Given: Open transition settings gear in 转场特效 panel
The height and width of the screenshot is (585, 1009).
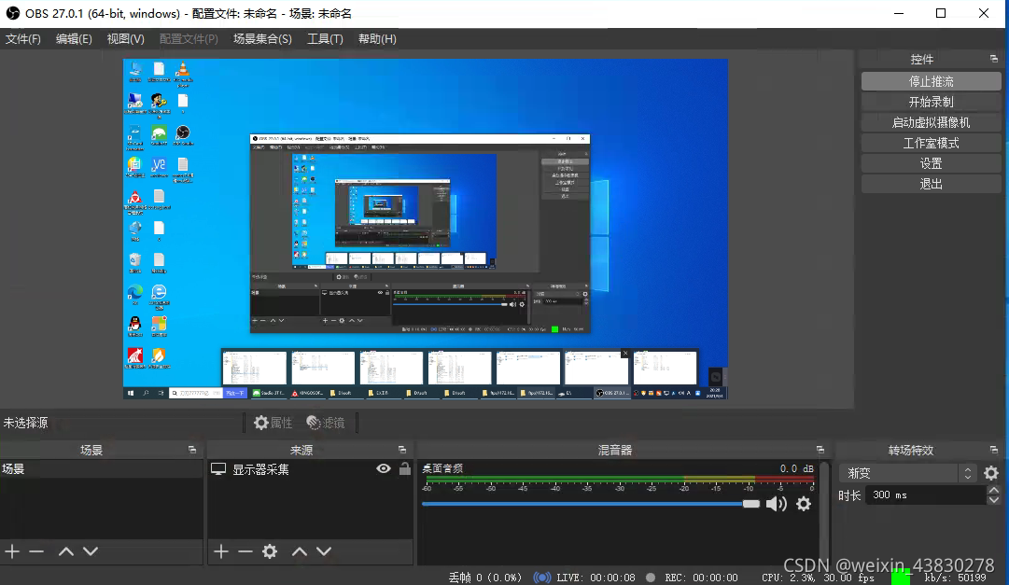Looking at the screenshot, I should [x=989, y=474].
